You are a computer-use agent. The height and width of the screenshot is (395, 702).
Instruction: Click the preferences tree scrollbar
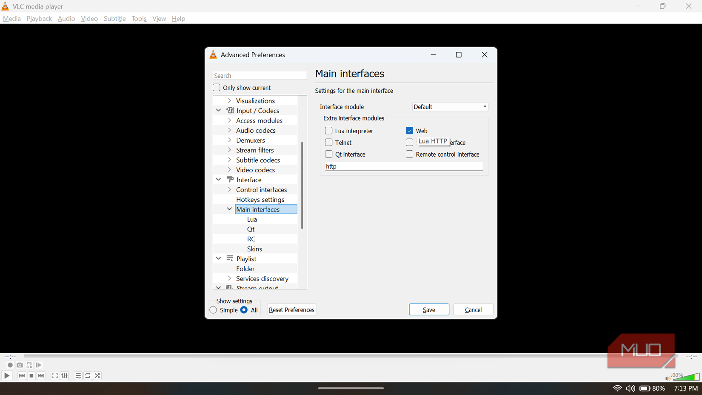point(302,185)
